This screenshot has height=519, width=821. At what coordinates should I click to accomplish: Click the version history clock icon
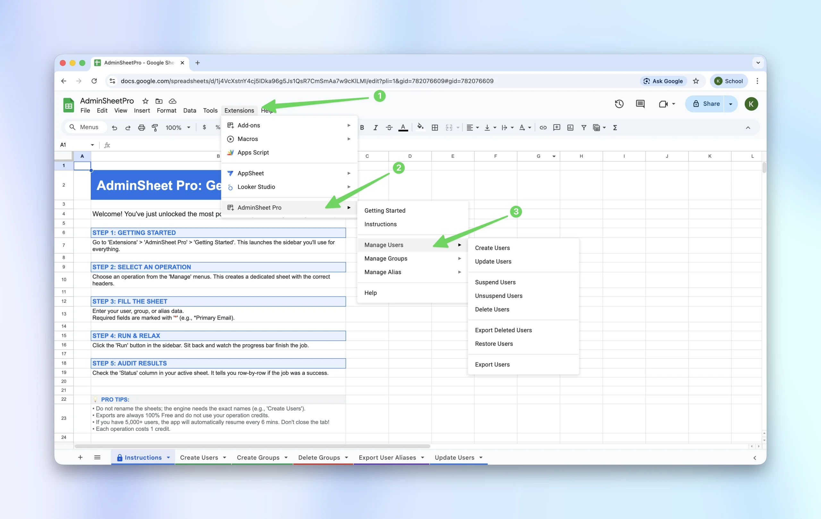pyautogui.click(x=619, y=104)
